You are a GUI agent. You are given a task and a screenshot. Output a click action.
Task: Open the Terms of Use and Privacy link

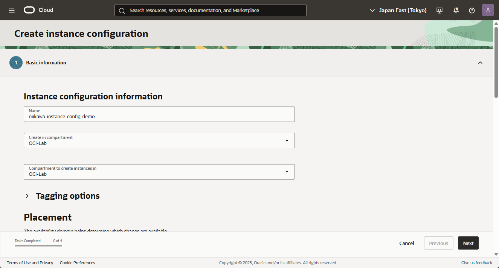tap(30, 263)
